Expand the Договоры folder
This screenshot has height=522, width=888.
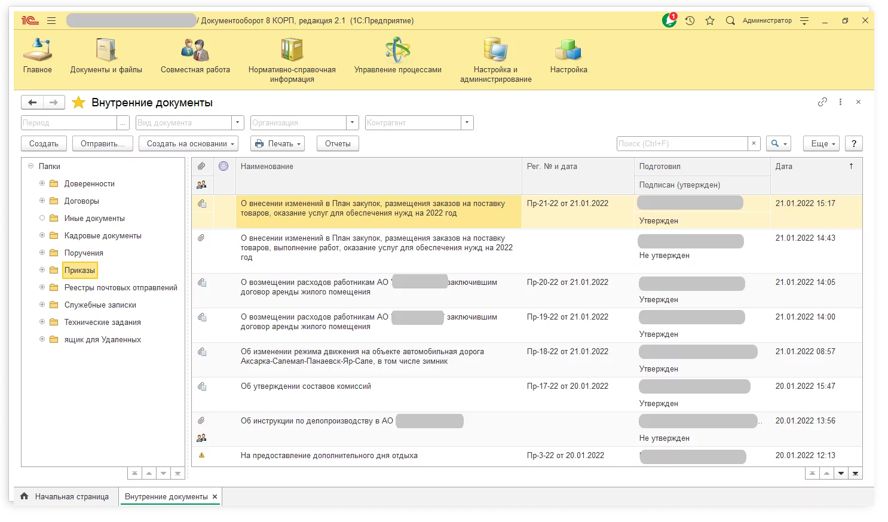pyautogui.click(x=42, y=201)
